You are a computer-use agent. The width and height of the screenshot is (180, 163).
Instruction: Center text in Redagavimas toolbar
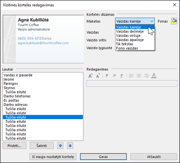(139, 75)
